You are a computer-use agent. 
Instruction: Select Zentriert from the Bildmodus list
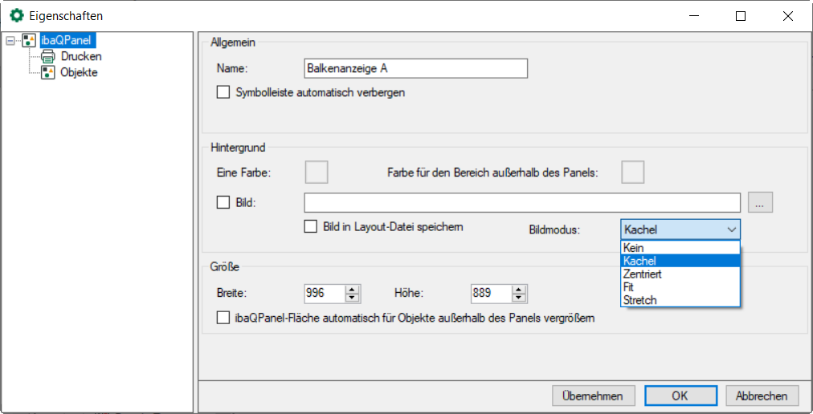click(x=642, y=274)
